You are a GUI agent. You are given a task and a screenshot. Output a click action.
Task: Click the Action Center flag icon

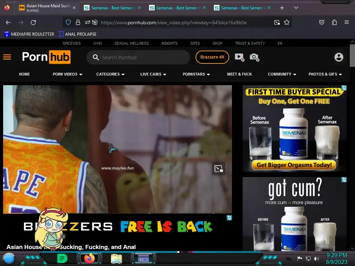(x=300, y=258)
